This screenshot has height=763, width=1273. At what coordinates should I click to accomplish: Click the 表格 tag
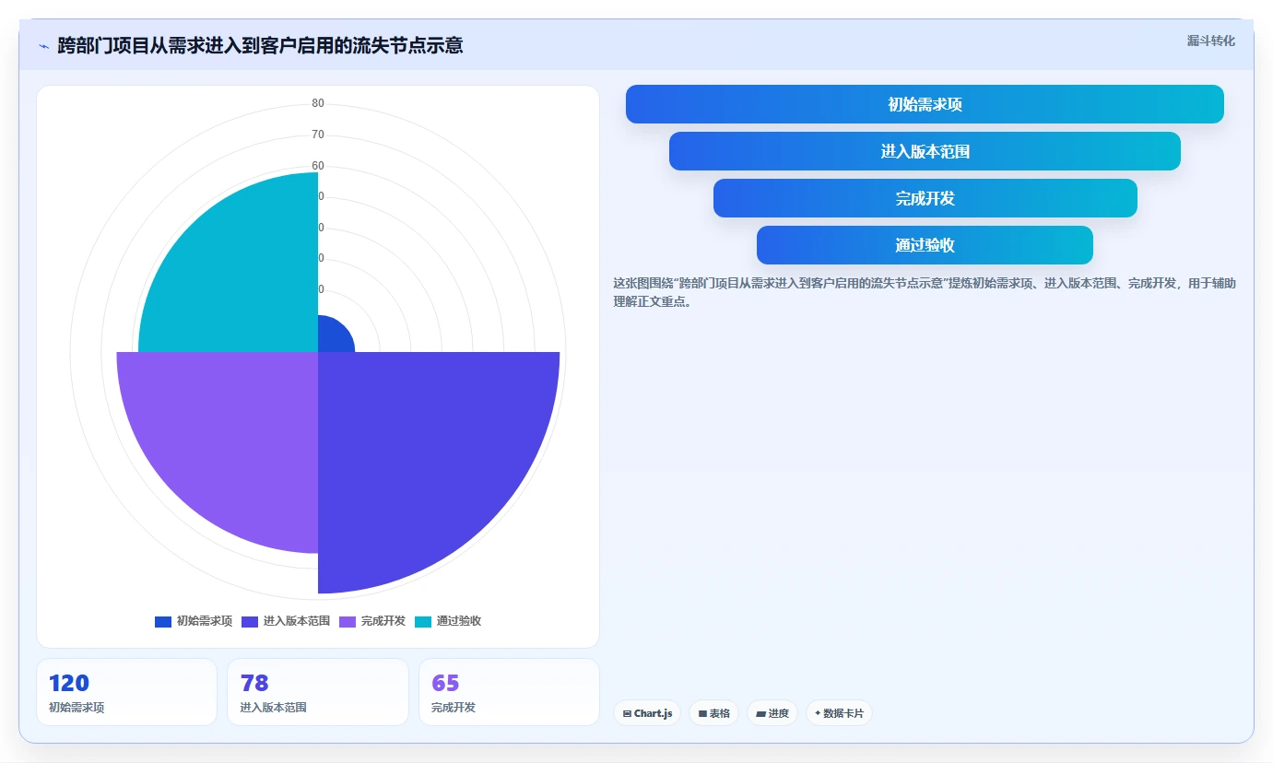tap(713, 713)
